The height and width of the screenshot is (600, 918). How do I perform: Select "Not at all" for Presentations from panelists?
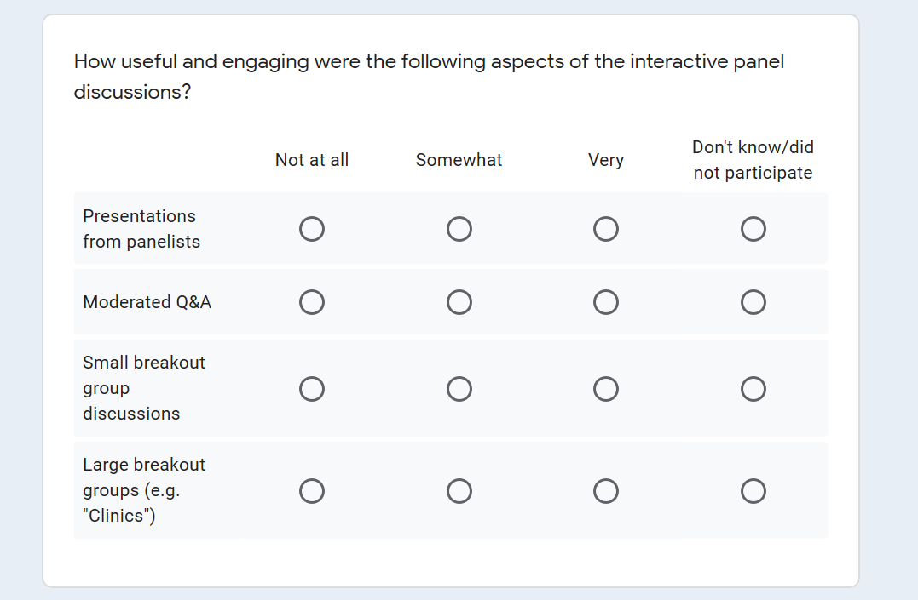click(x=312, y=229)
